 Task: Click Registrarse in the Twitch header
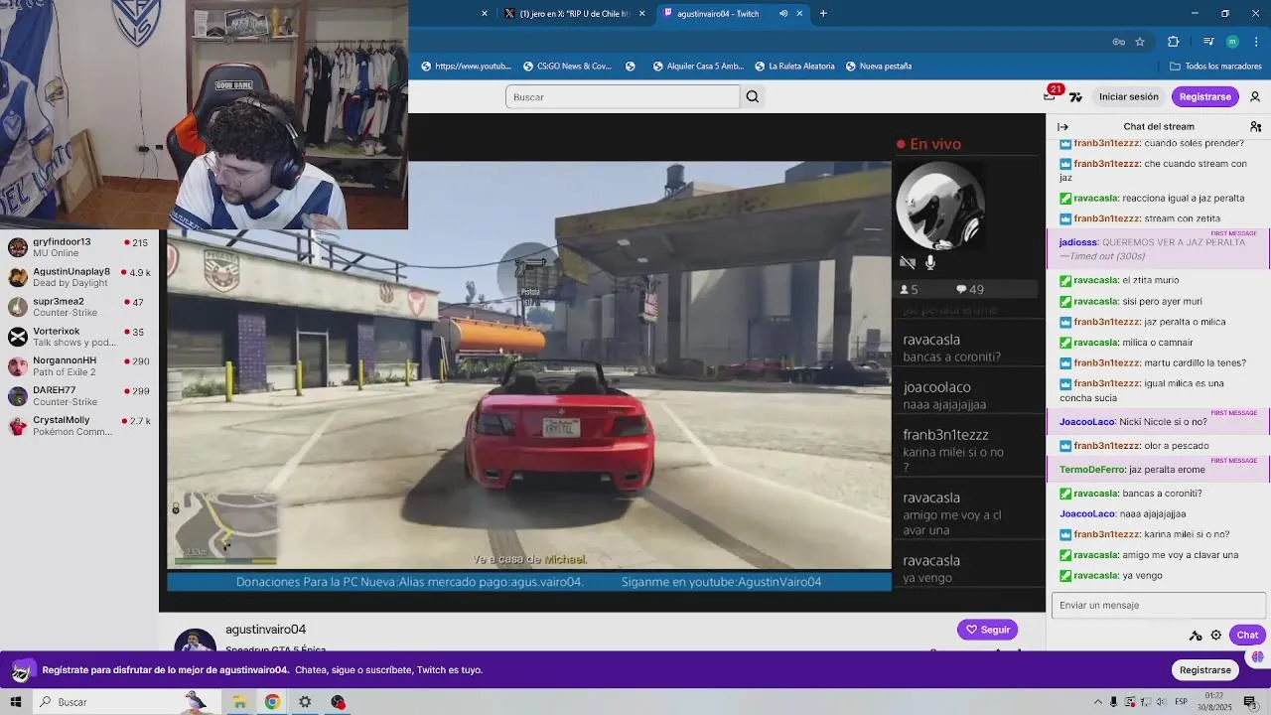pyautogui.click(x=1204, y=96)
